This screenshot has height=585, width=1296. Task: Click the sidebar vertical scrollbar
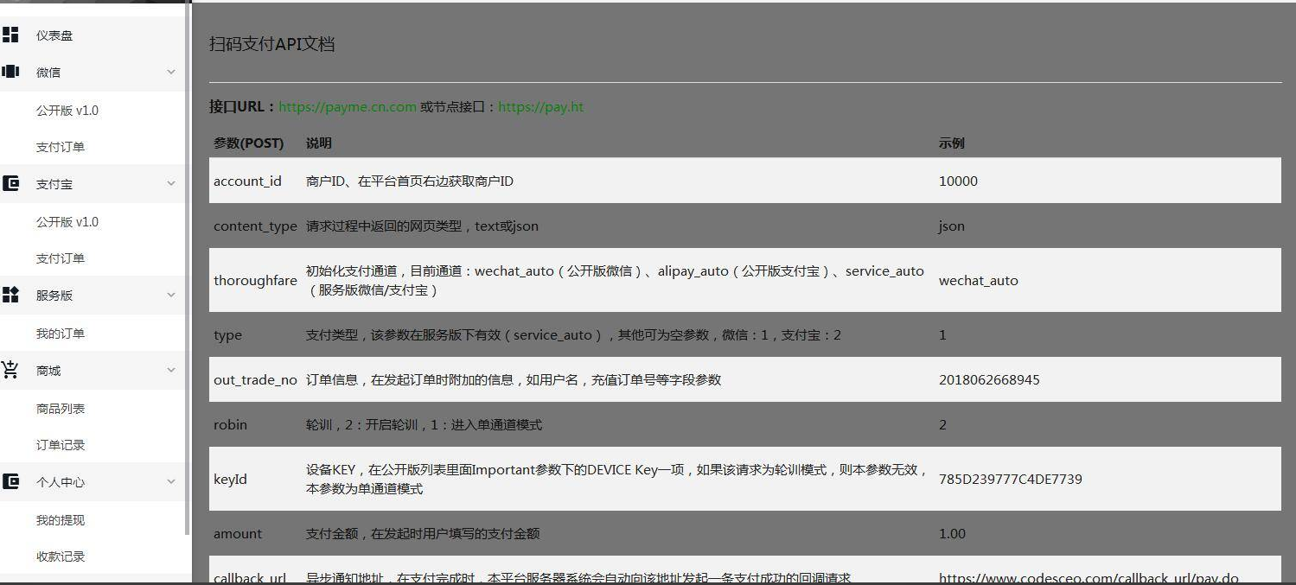188,259
